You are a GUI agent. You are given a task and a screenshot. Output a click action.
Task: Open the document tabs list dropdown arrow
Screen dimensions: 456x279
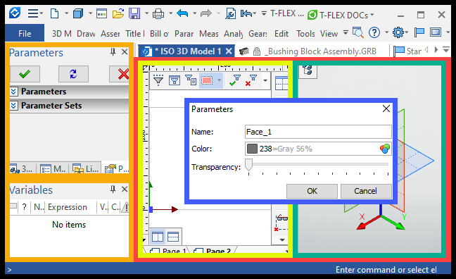coord(446,50)
